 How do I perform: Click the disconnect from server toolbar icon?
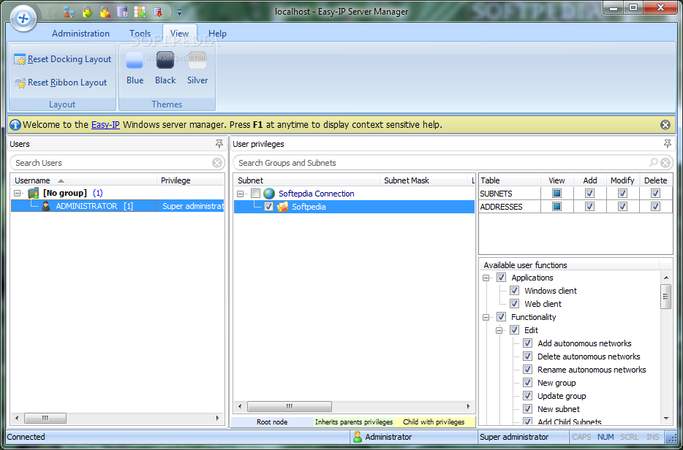(69, 12)
